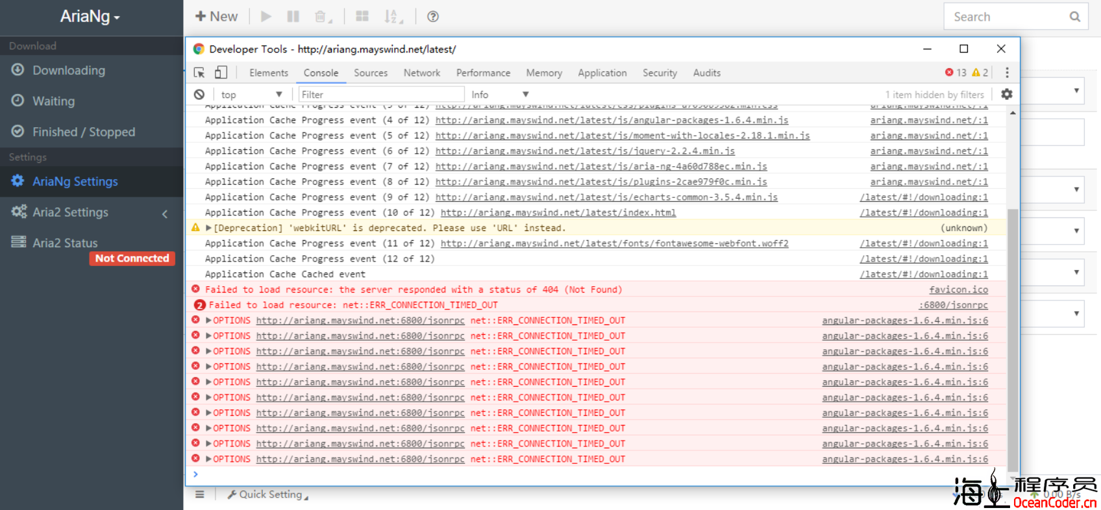Click the latest/index.html link
Screen dimensions: 1101x510
[558, 213]
